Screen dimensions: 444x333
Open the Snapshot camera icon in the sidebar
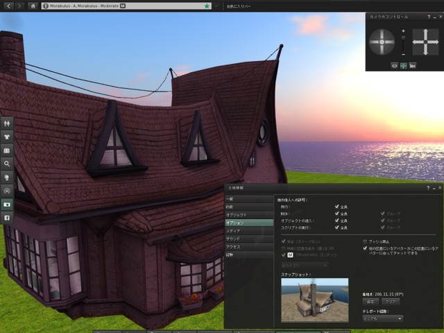click(7, 204)
